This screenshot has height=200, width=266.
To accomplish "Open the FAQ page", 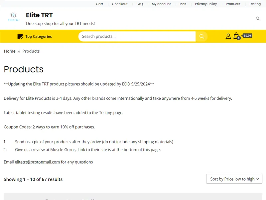I will click(x=139, y=4).
